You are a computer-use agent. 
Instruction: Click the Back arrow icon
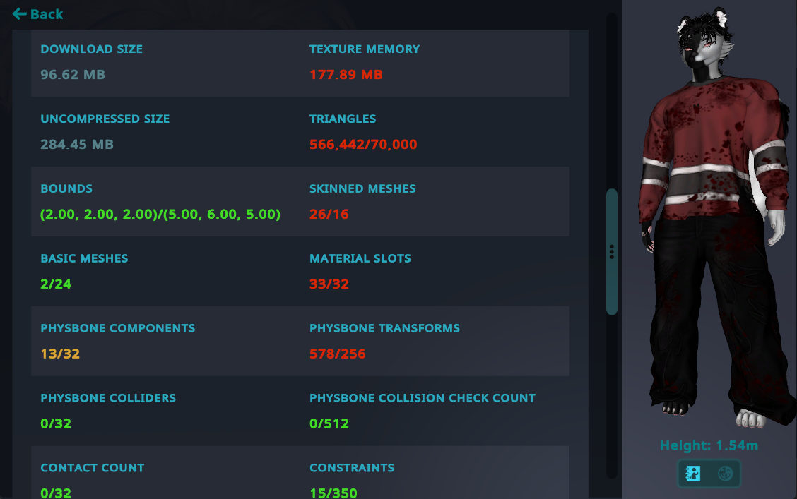pos(19,13)
